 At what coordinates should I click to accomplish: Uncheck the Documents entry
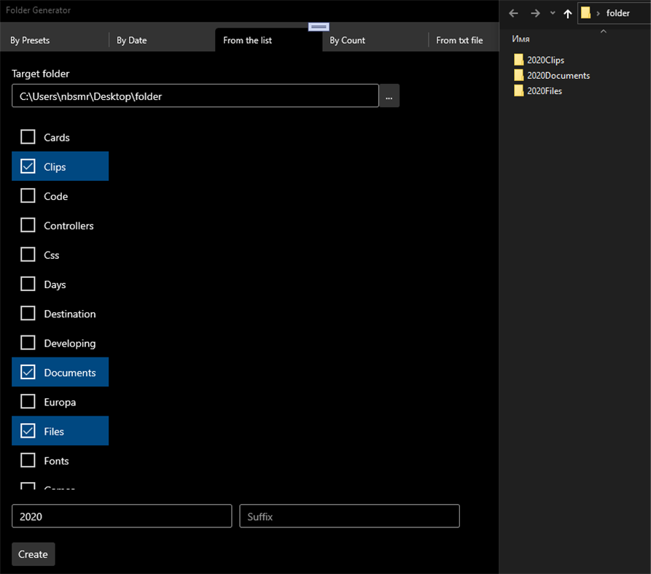click(28, 372)
